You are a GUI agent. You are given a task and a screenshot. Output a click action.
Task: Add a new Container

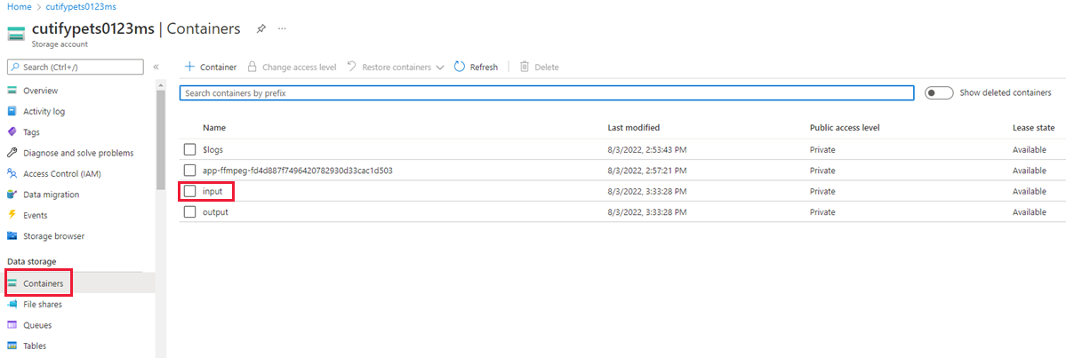pyautogui.click(x=211, y=68)
